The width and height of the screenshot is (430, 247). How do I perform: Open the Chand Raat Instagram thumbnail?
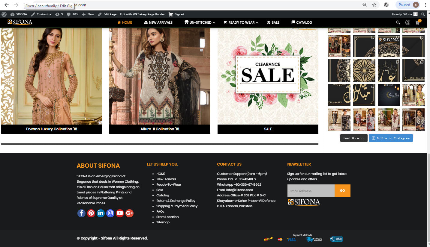pos(389,95)
